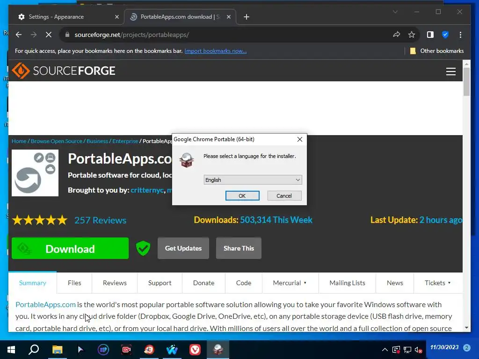Click Browse Open Source breadcrumb
Screen dimensions: 479x359
click(57, 141)
